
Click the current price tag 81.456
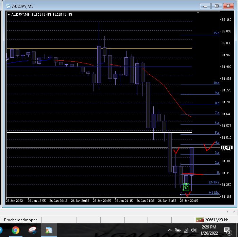coord(226,148)
